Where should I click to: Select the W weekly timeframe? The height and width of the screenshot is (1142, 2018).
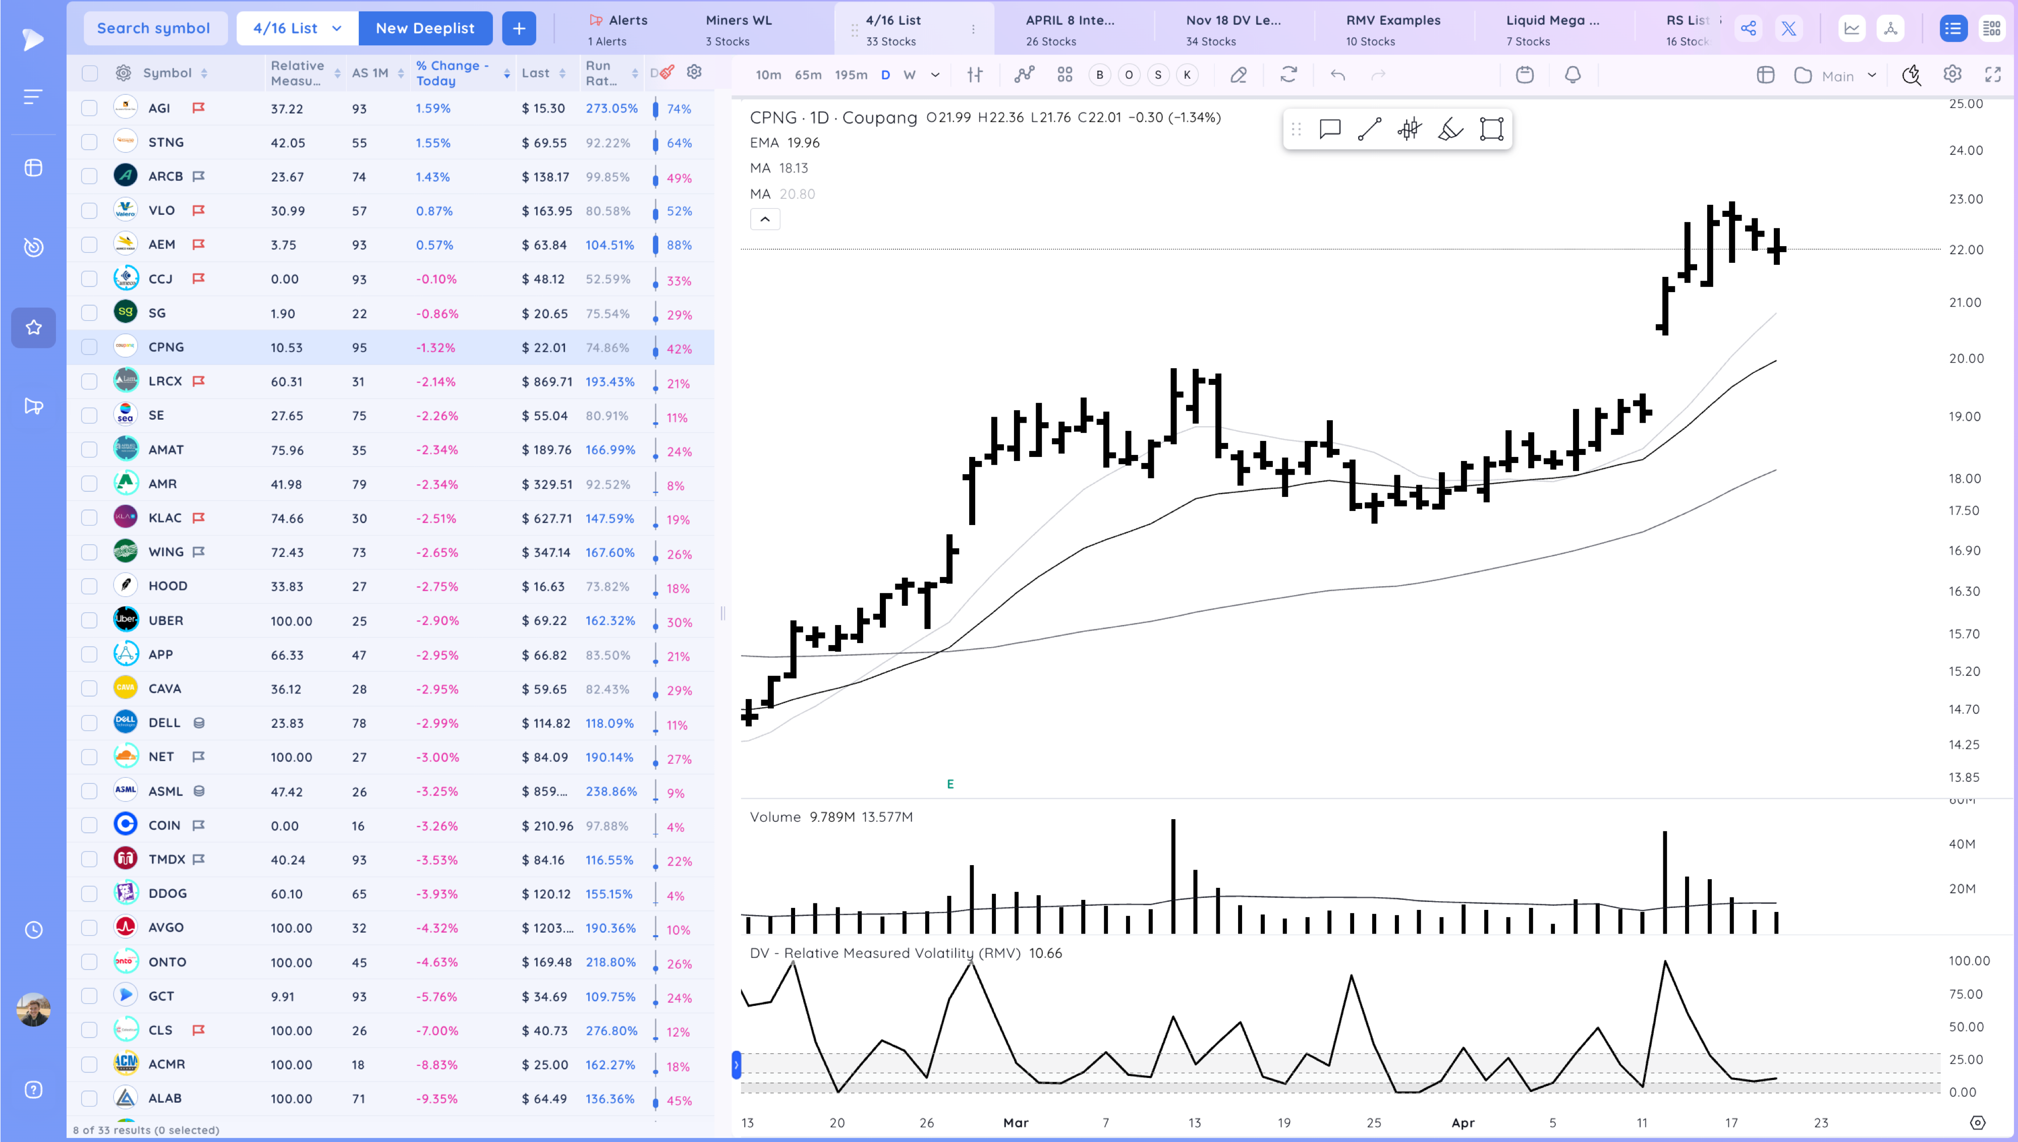point(909,75)
